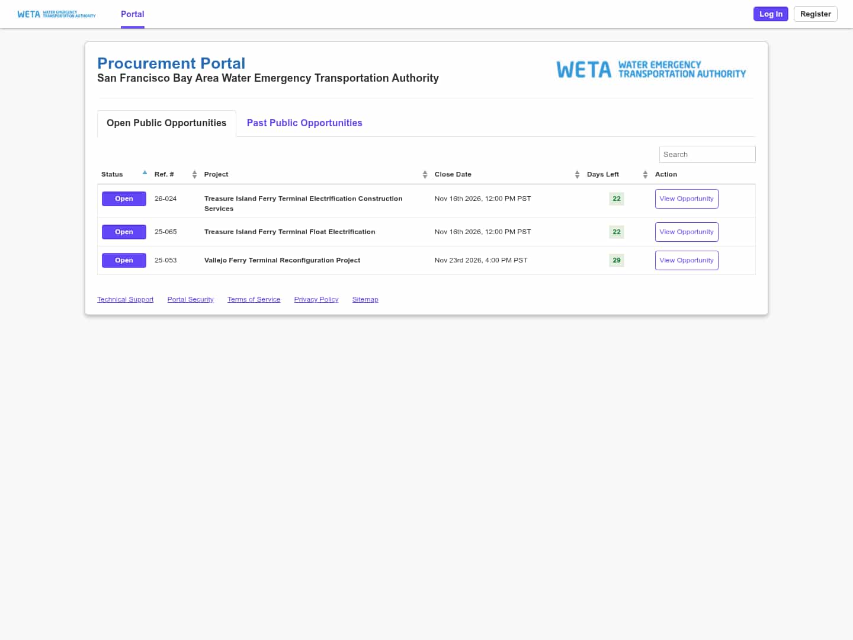The height and width of the screenshot is (640, 853).
Task: Click the Nov 23rd 2026 close date
Action: click(x=481, y=260)
